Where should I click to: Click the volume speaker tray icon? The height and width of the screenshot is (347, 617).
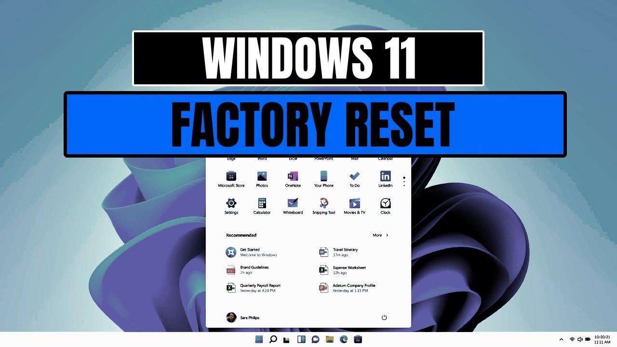click(580, 339)
